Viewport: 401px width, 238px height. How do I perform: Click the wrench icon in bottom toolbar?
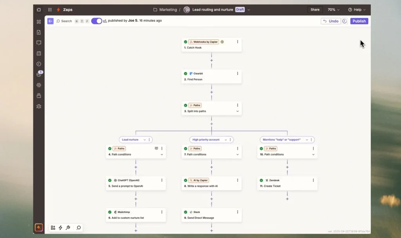pos(68,227)
